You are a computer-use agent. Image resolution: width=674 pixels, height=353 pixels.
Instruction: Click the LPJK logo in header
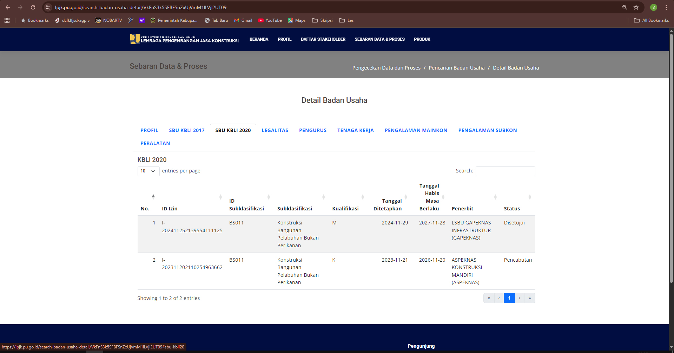(x=184, y=39)
